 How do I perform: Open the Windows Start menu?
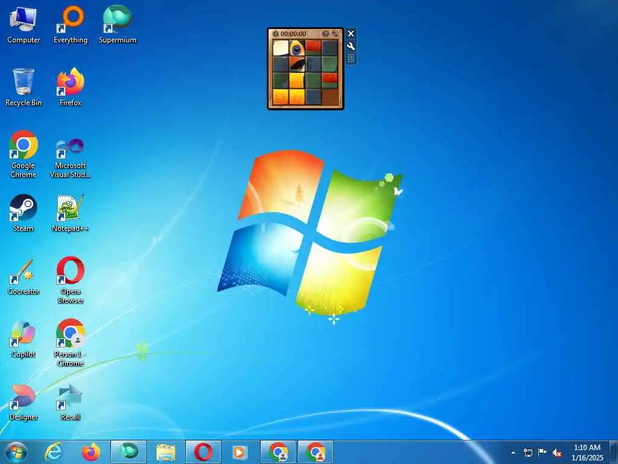[16, 452]
